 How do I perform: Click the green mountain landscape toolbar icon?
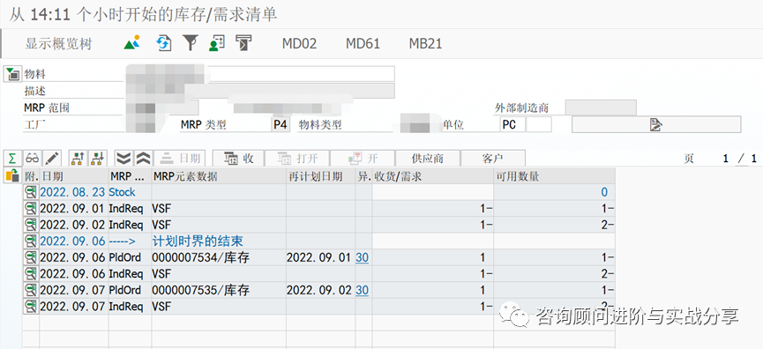coord(131,43)
